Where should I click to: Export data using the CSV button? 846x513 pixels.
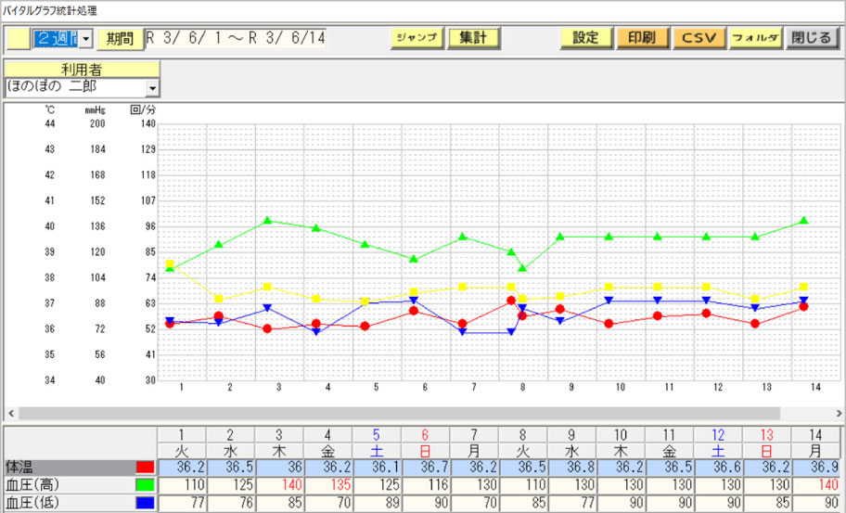tap(699, 38)
